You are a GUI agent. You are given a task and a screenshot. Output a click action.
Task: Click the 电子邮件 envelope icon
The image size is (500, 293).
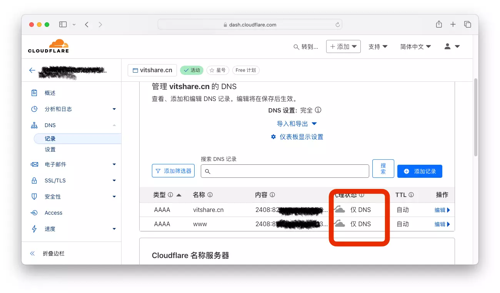pos(34,164)
